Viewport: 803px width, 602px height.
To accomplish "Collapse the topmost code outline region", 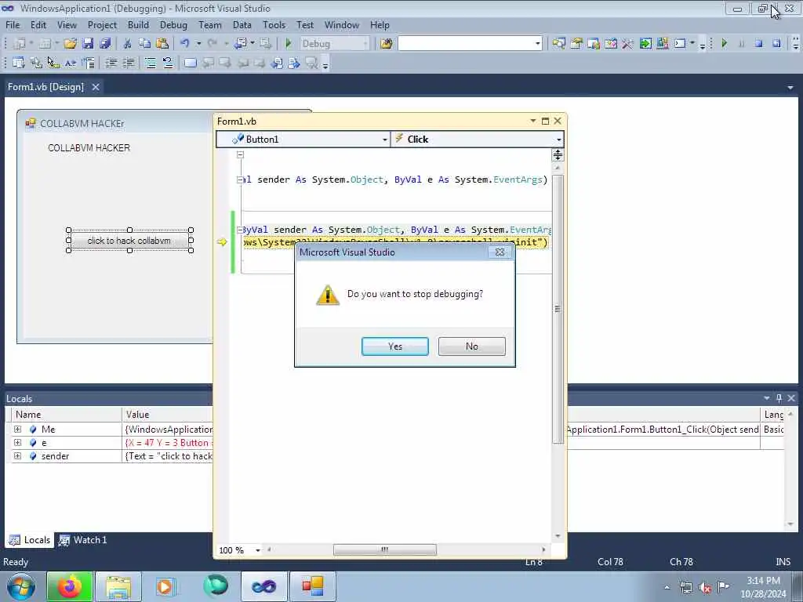I will point(240,154).
